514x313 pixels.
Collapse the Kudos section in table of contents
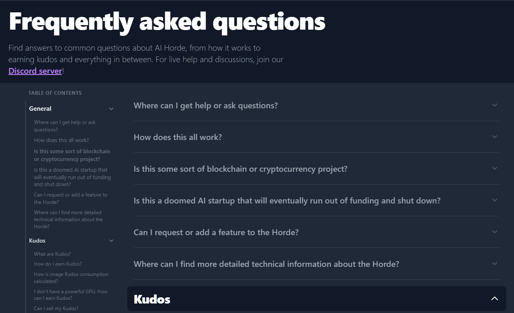pos(111,241)
